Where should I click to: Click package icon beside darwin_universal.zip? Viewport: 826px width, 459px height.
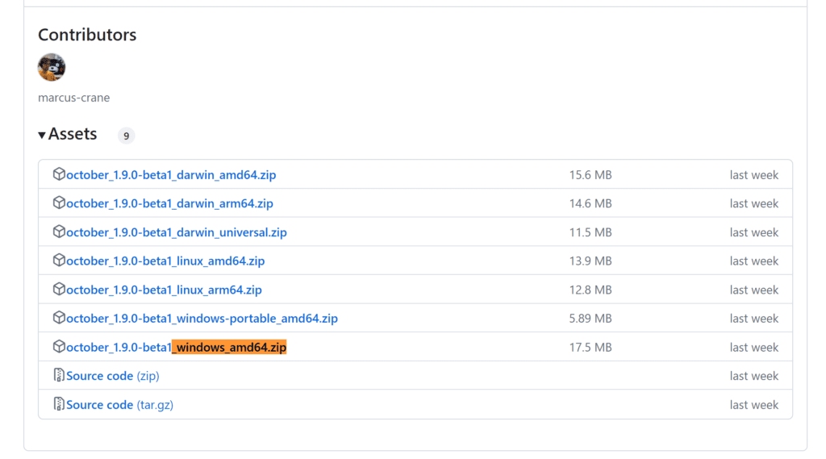point(59,232)
